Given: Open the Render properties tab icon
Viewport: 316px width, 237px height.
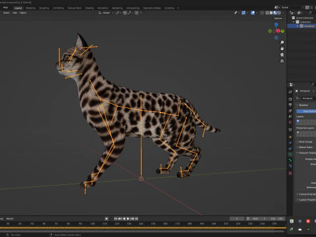Looking at the screenshot, I should click(290, 99).
